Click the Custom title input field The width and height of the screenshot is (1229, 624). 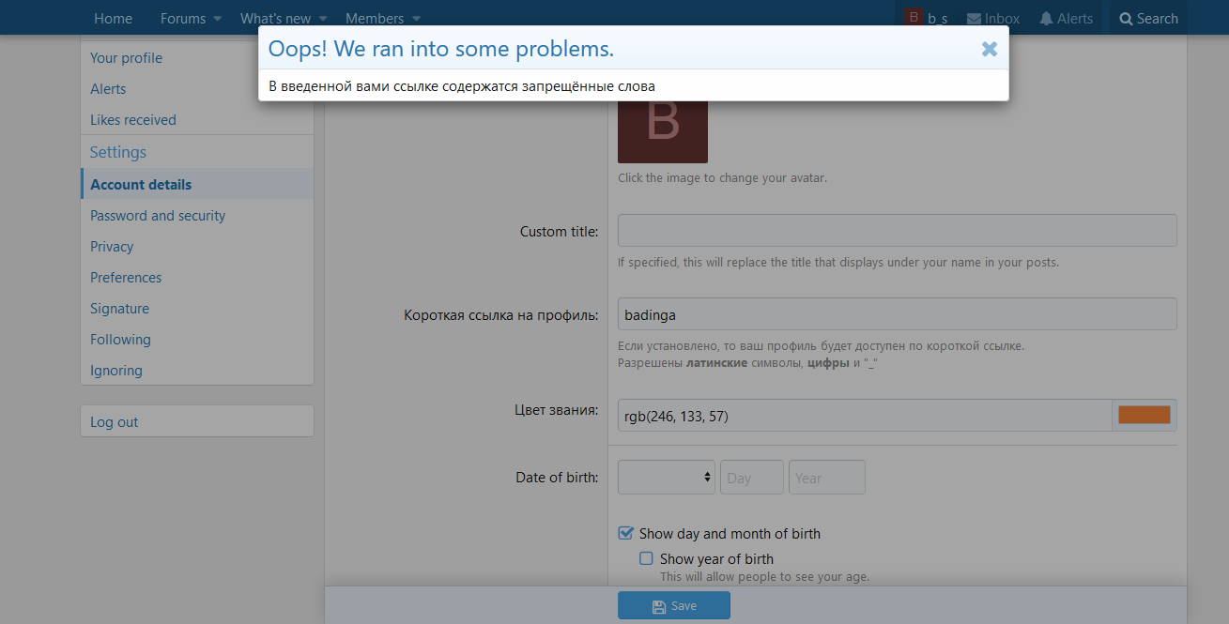click(x=897, y=231)
